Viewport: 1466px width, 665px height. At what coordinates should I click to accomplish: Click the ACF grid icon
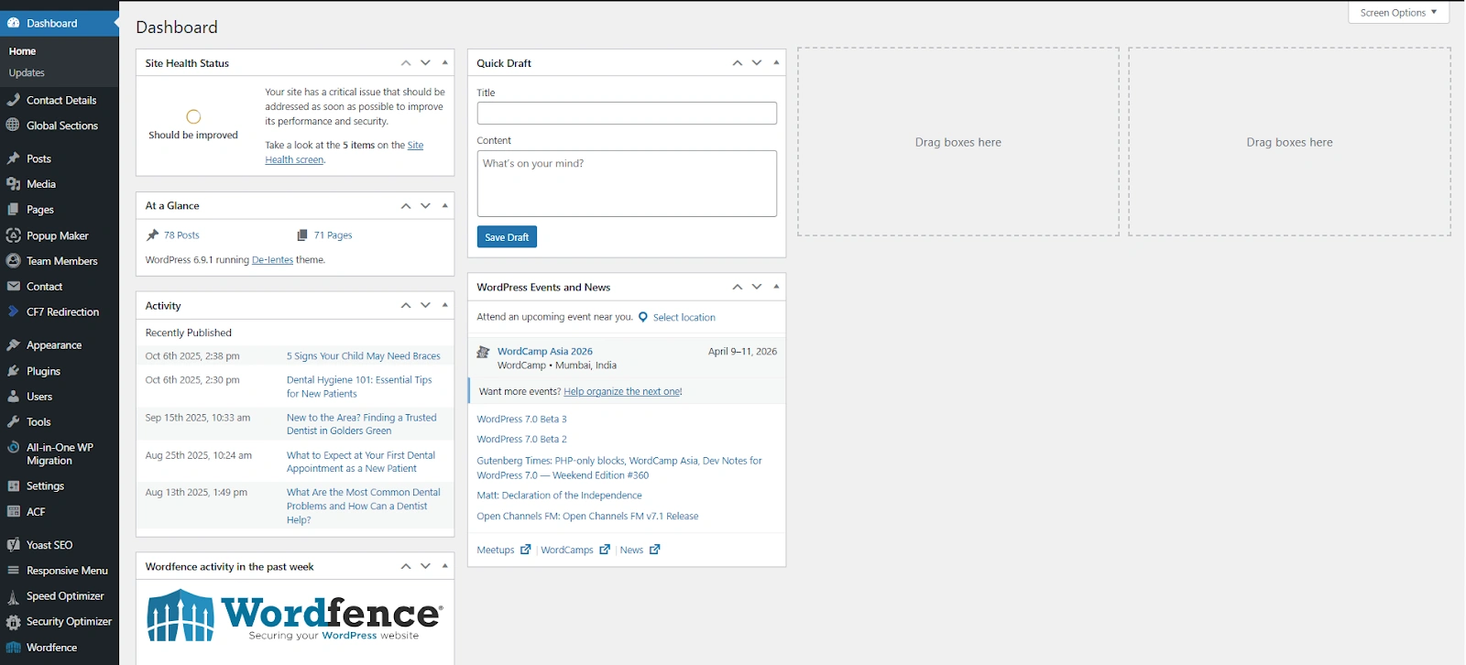coord(13,512)
